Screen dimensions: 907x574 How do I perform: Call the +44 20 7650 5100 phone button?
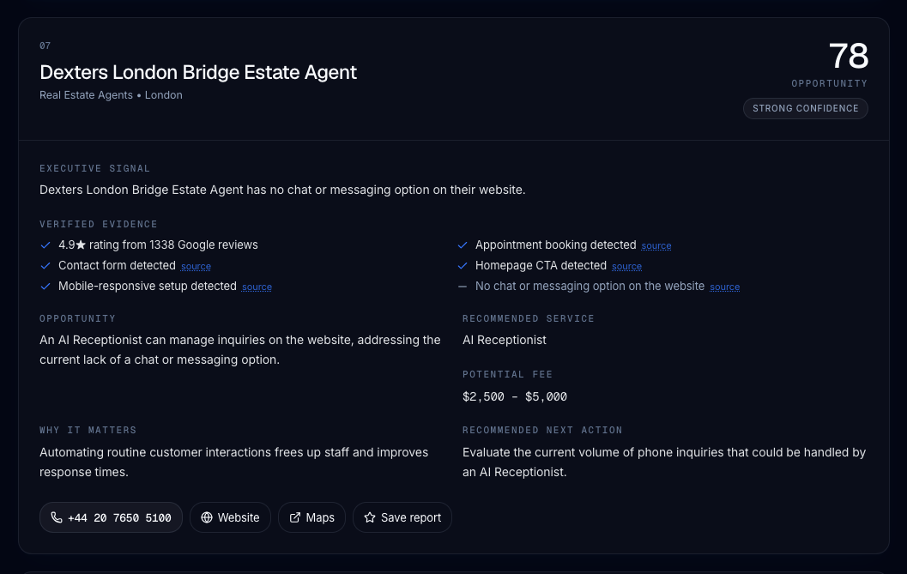[x=111, y=517]
